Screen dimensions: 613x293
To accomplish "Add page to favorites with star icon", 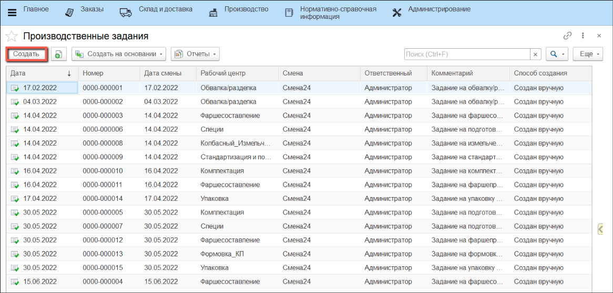I will [x=12, y=36].
